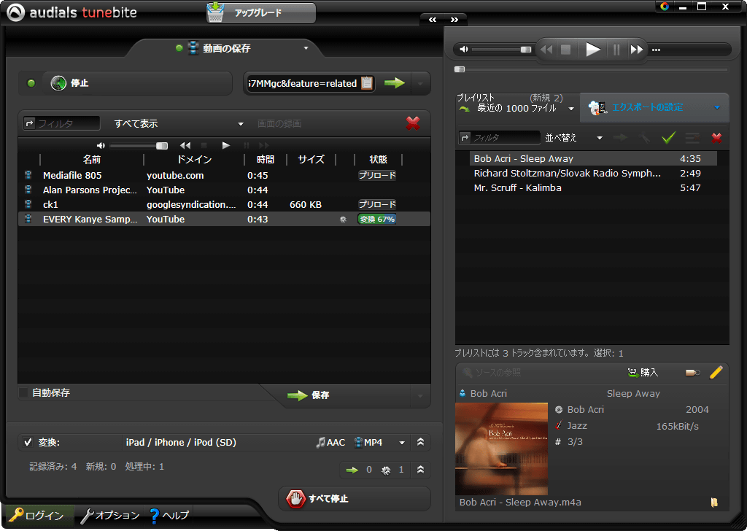Image resolution: width=747 pixels, height=531 pixels.
Task: Click the filter arrow icon in the playlist
Action: (465, 138)
